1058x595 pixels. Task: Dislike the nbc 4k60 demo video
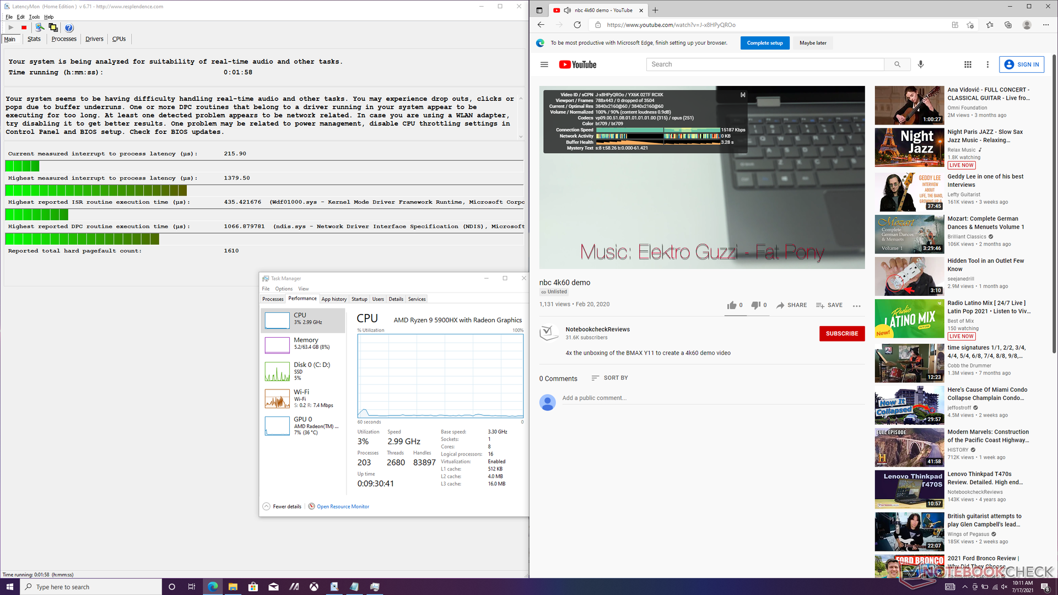tap(756, 305)
